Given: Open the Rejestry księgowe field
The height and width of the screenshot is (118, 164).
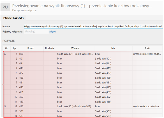Looking at the screenshot, I should 36,31.
